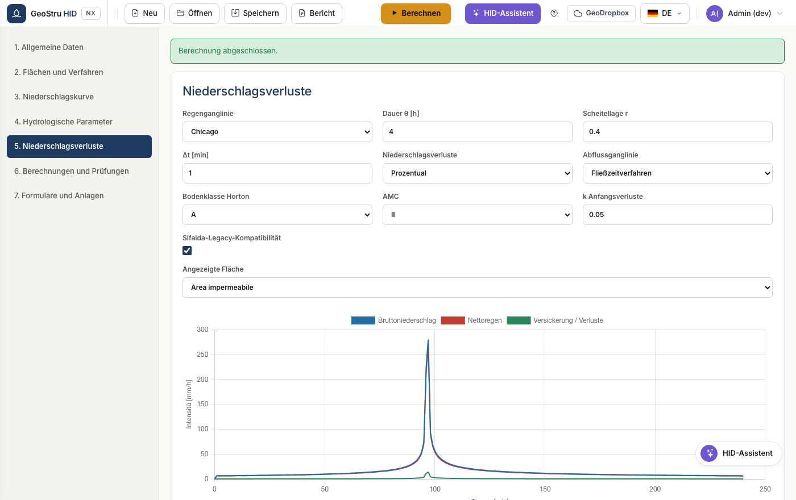Image resolution: width=796 pixels, height=500 pixels.
Task: Toggle Versickerung / Verluste legend entry
Action: point(555,320)
